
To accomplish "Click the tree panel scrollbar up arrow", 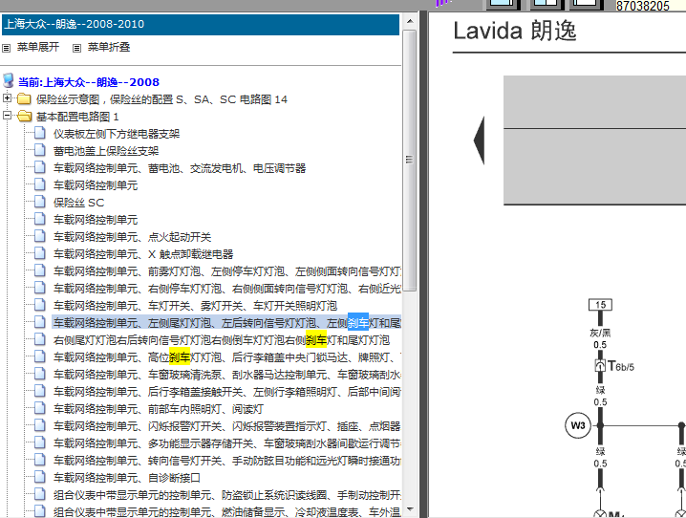I will (410, 21).
